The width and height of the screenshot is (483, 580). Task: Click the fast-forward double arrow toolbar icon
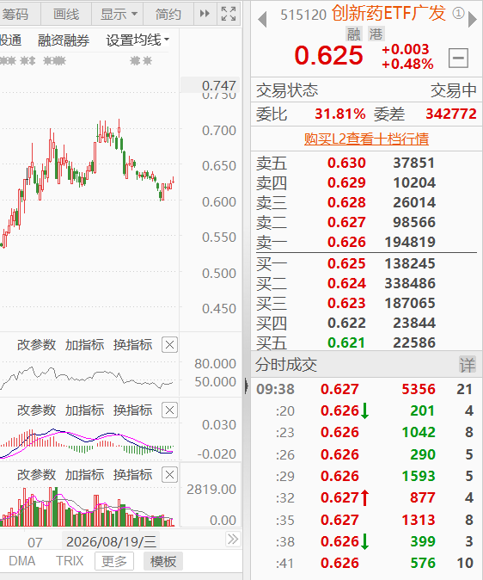pos(205,14)
